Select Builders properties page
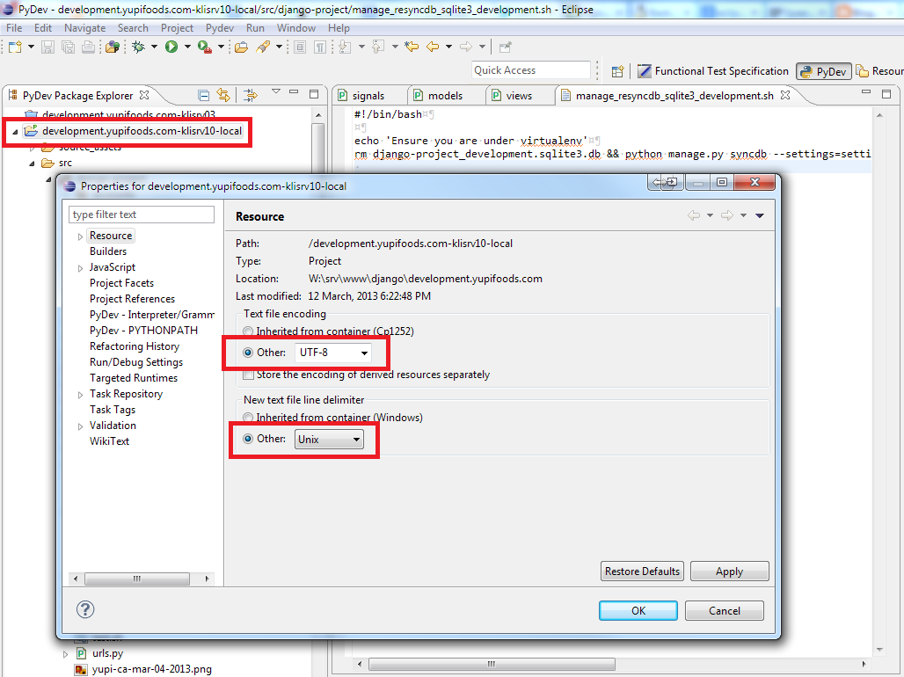This screenshot has height=677, width=904. click(x=108, y=251)
